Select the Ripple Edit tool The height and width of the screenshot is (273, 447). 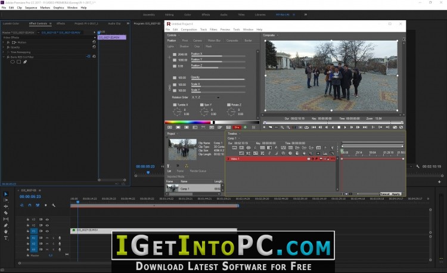6,206
